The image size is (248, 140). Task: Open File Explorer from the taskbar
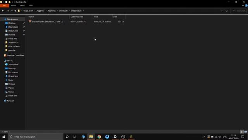91,136
